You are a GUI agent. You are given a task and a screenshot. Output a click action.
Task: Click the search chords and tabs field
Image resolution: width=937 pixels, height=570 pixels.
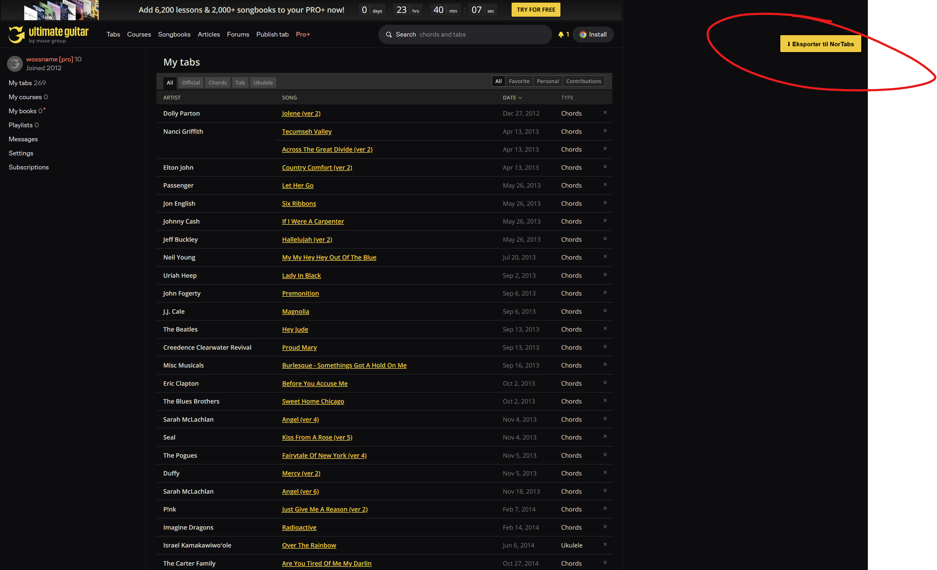(x=465, y=35)
